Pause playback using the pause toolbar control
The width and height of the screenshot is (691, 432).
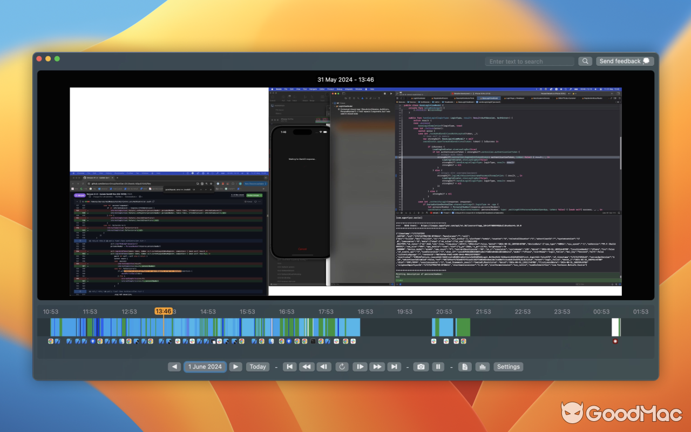438,367
